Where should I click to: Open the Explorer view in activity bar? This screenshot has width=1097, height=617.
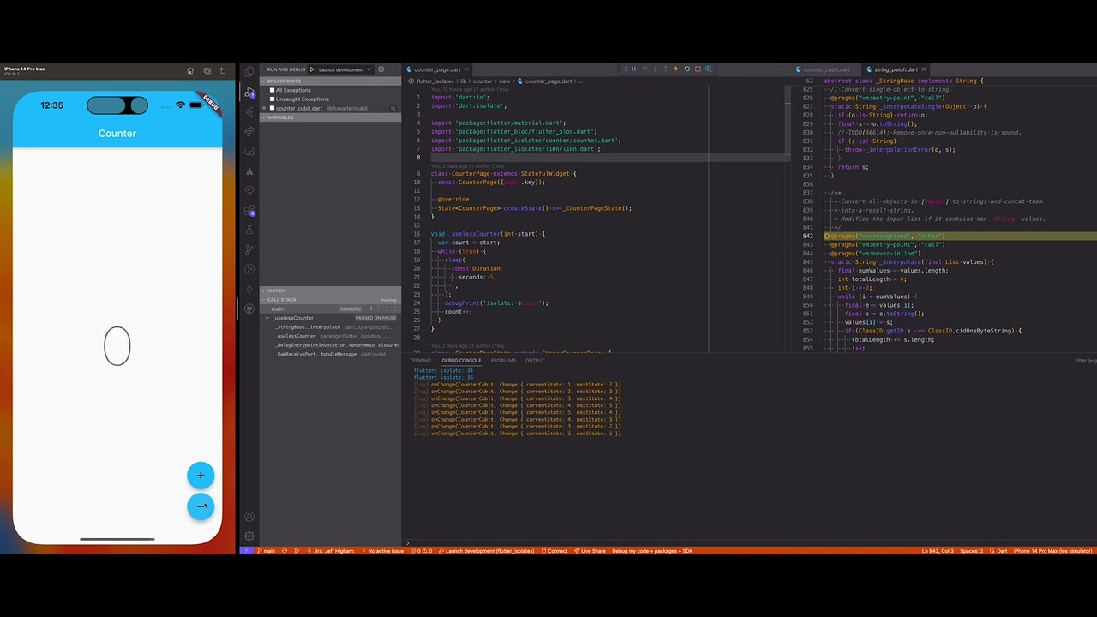249,71
